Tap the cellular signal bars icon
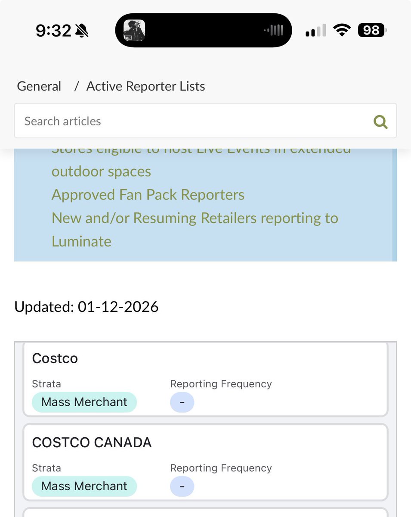The image size is (411, 517). click(315, 30)
